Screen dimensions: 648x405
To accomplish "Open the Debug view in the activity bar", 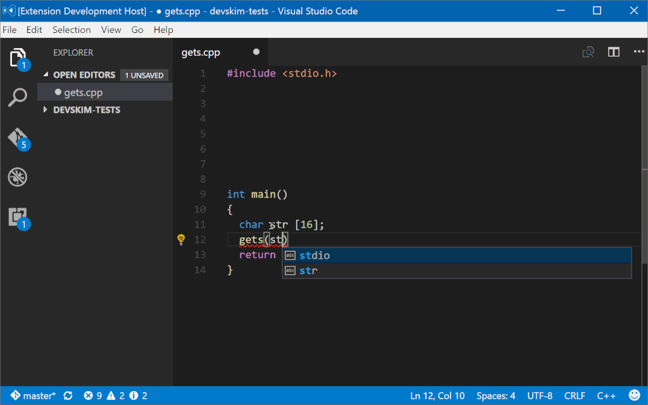I will [x=17, y=177].
